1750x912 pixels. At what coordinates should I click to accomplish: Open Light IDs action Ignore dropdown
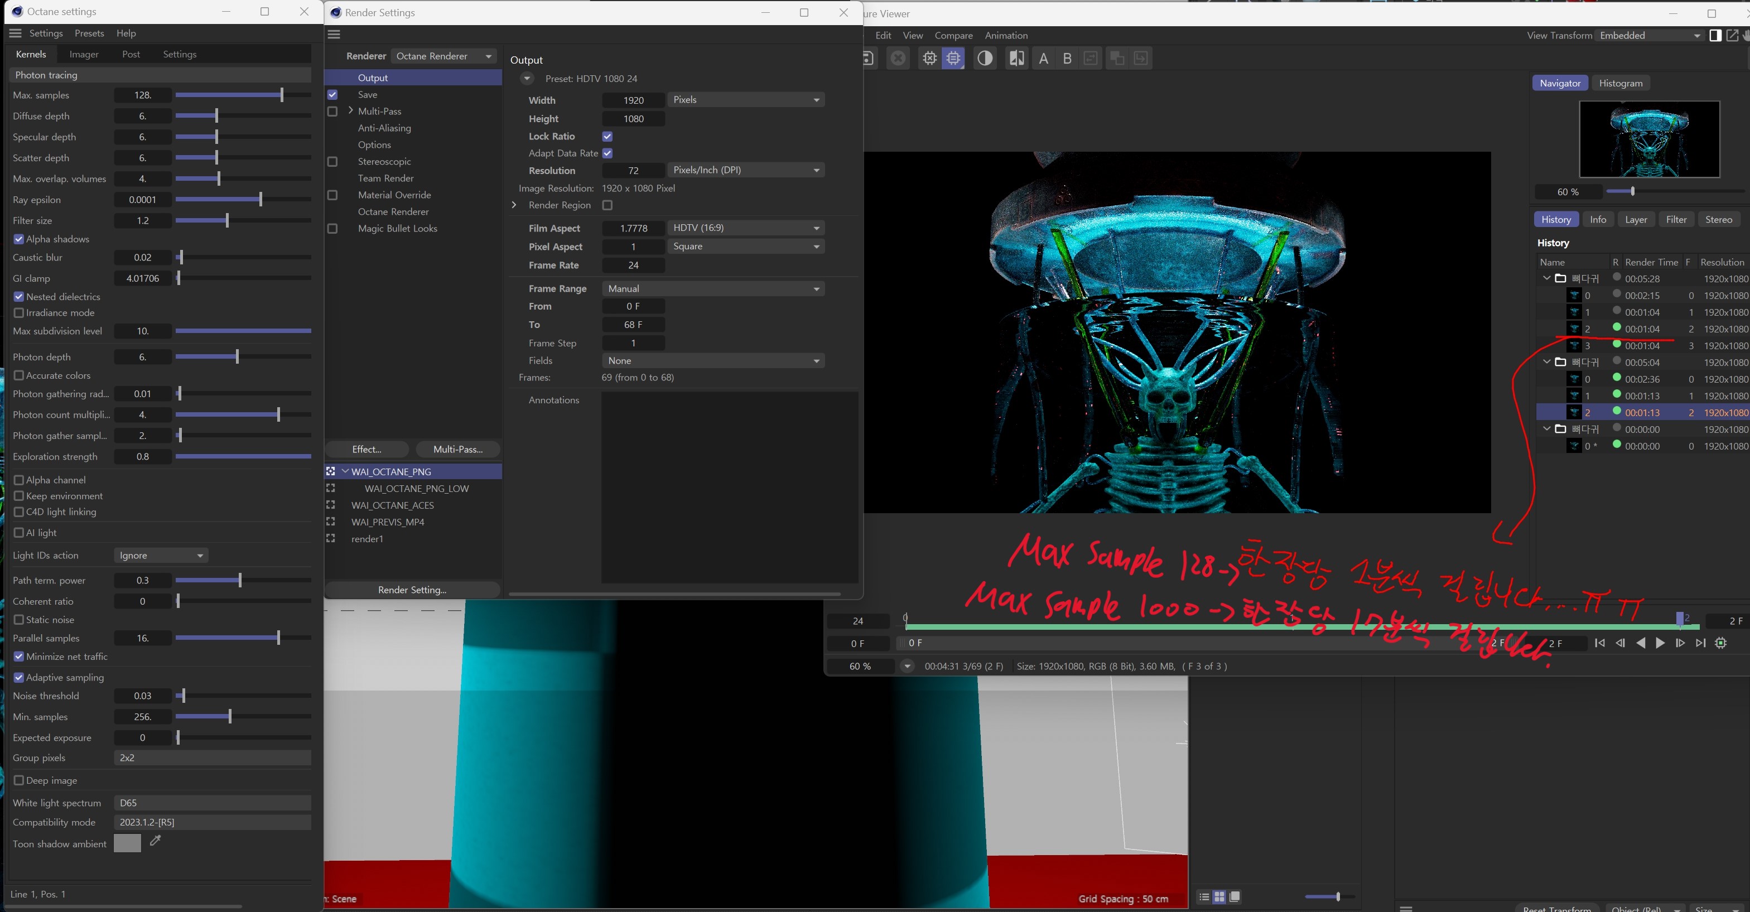[161, 556]
